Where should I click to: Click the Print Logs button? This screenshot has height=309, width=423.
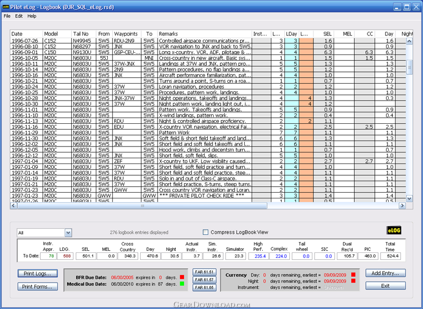click(38, 274)
